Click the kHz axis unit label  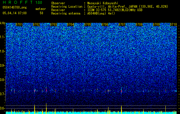tap(3, 23)
